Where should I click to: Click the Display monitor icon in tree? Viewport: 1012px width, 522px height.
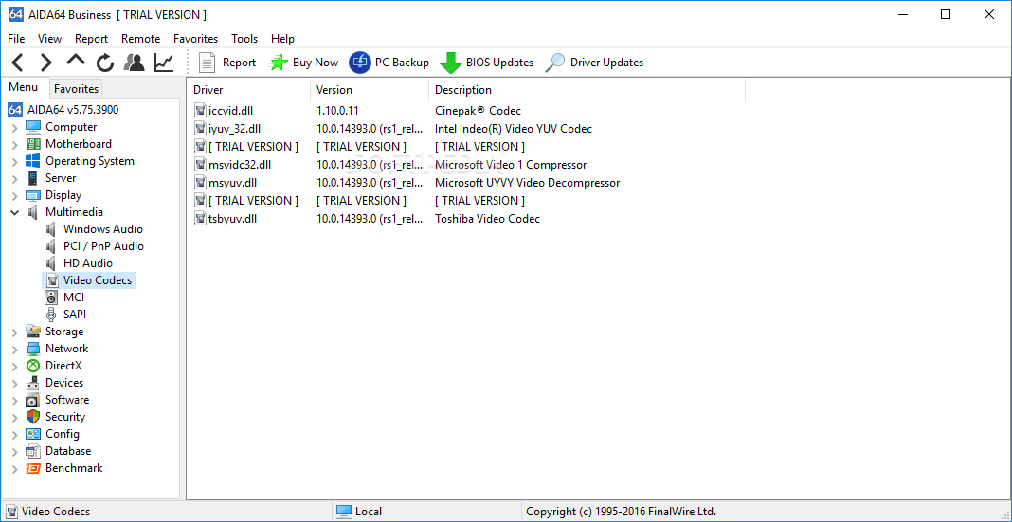click(x=33, y=195)
